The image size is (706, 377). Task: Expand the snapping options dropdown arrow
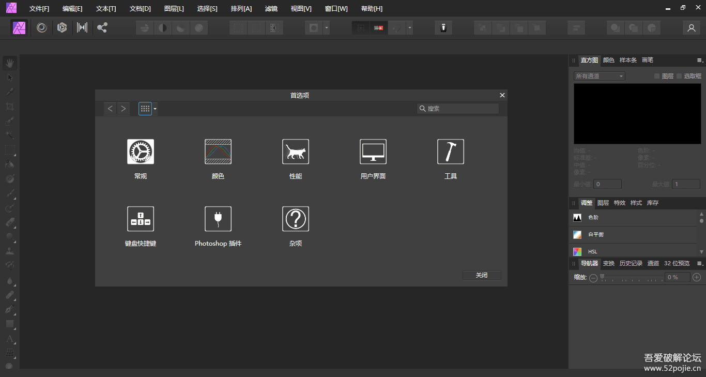(410, 28)
